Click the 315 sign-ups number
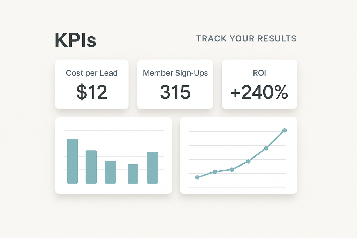The image size is (357, 238). tap(175, 92)
